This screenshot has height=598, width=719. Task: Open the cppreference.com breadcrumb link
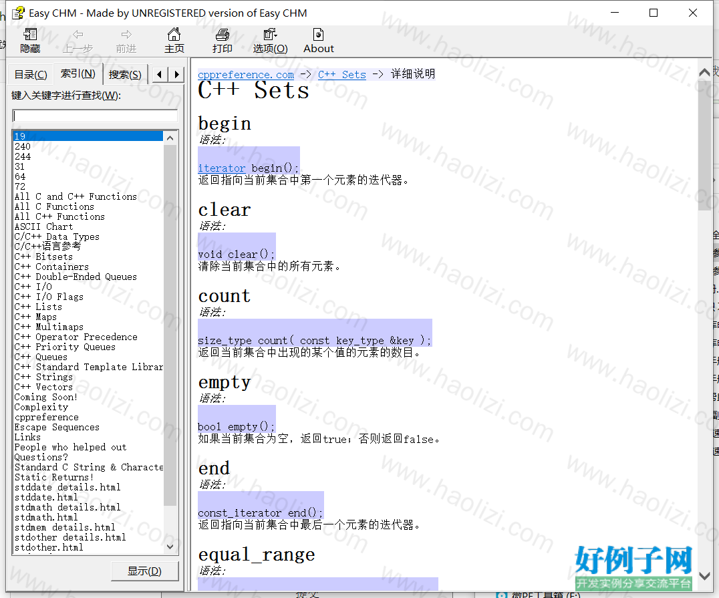point(246,74)
